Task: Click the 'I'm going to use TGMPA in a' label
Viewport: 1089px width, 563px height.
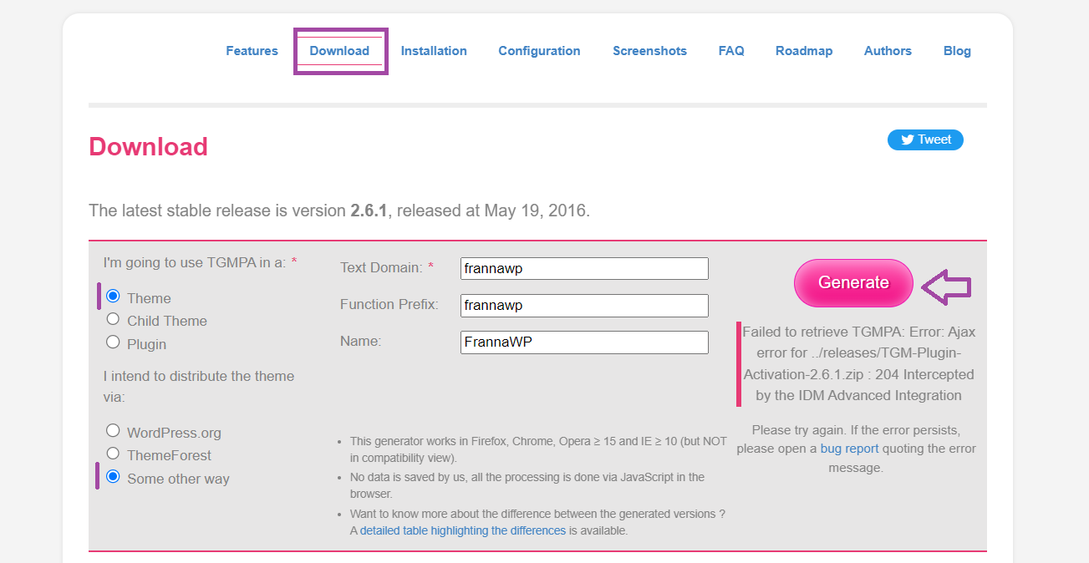Action: 201,262
